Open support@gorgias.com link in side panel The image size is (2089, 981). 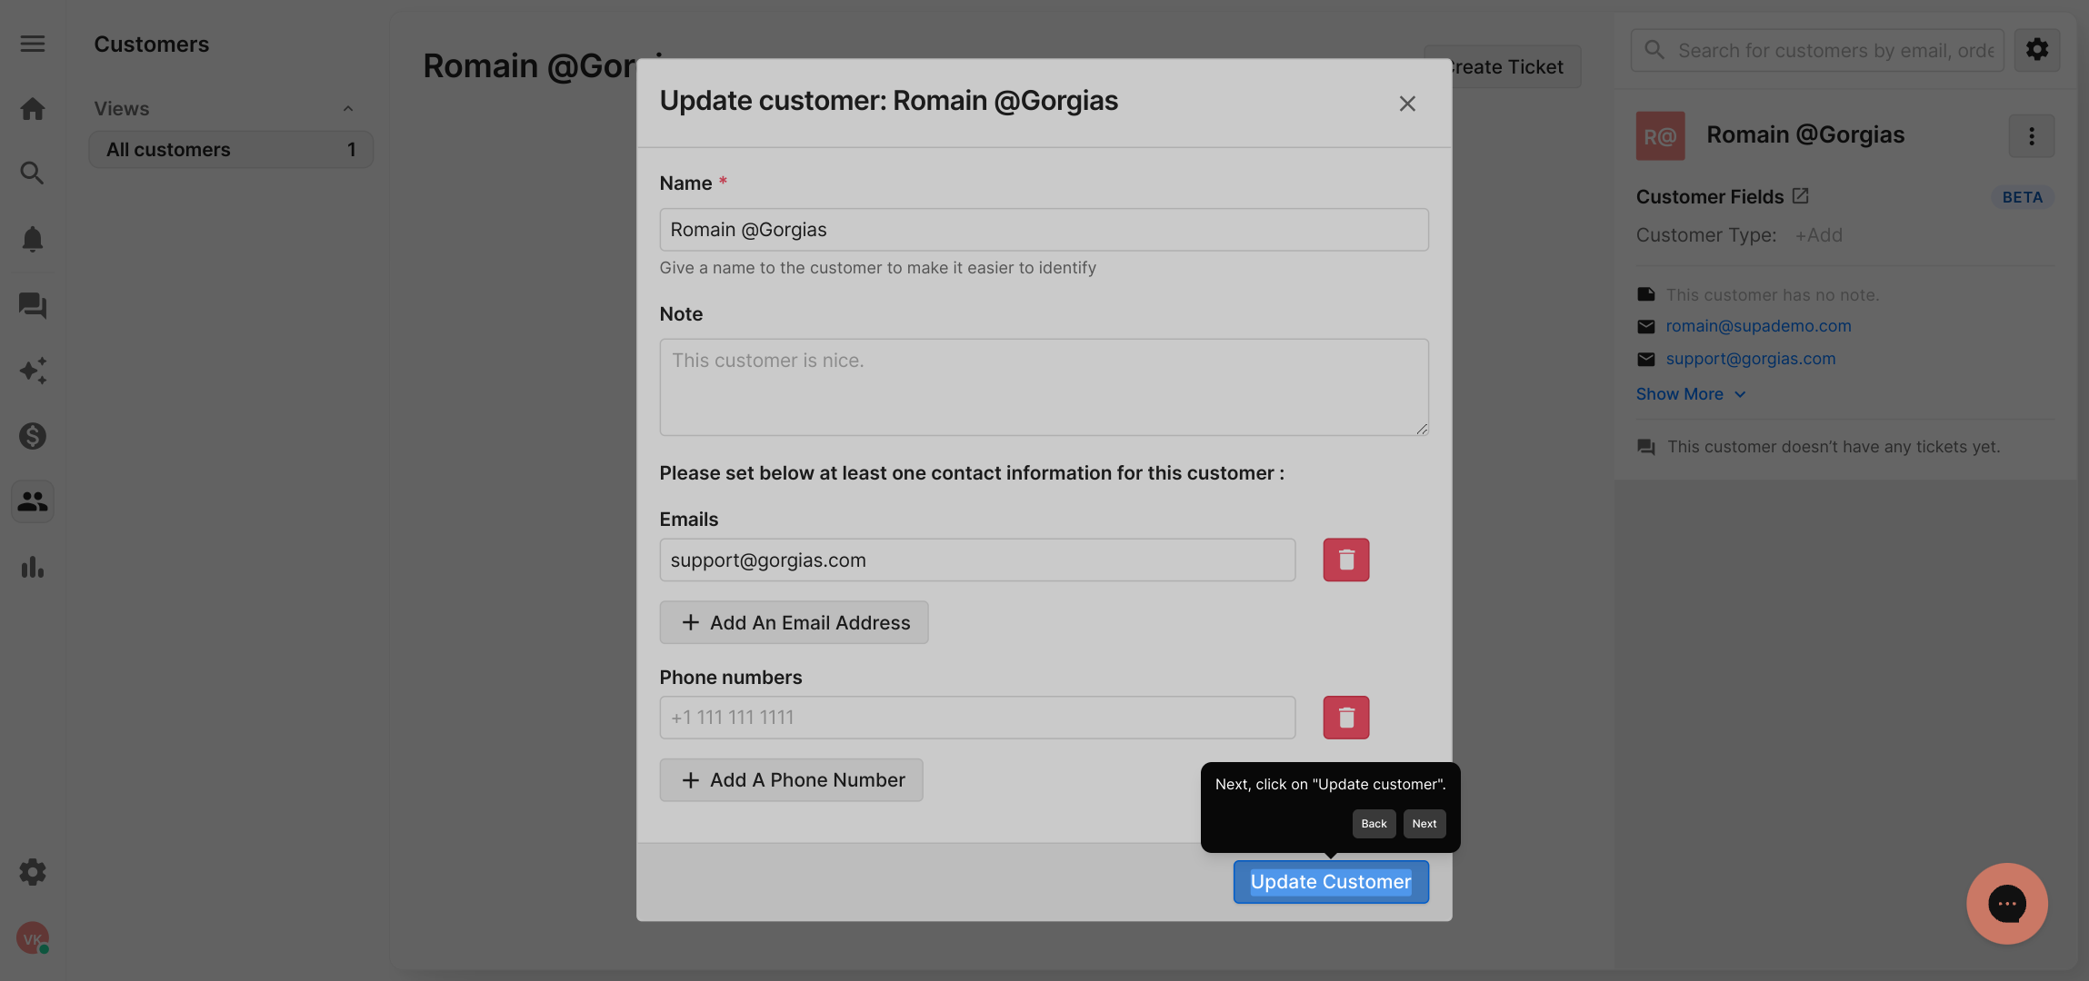pos(1751,359)
